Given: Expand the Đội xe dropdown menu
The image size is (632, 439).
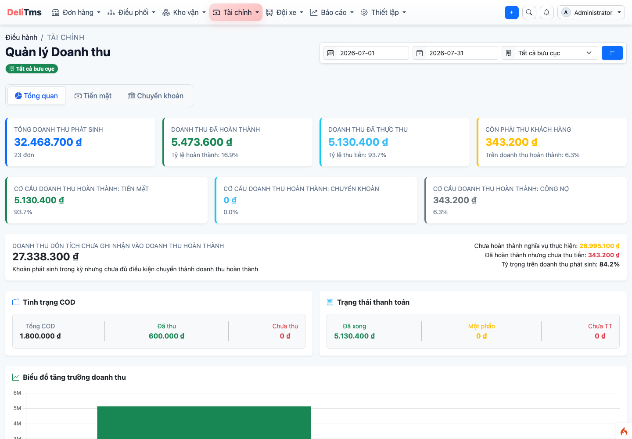Looking at the screenshot, I should coord(285,12).
